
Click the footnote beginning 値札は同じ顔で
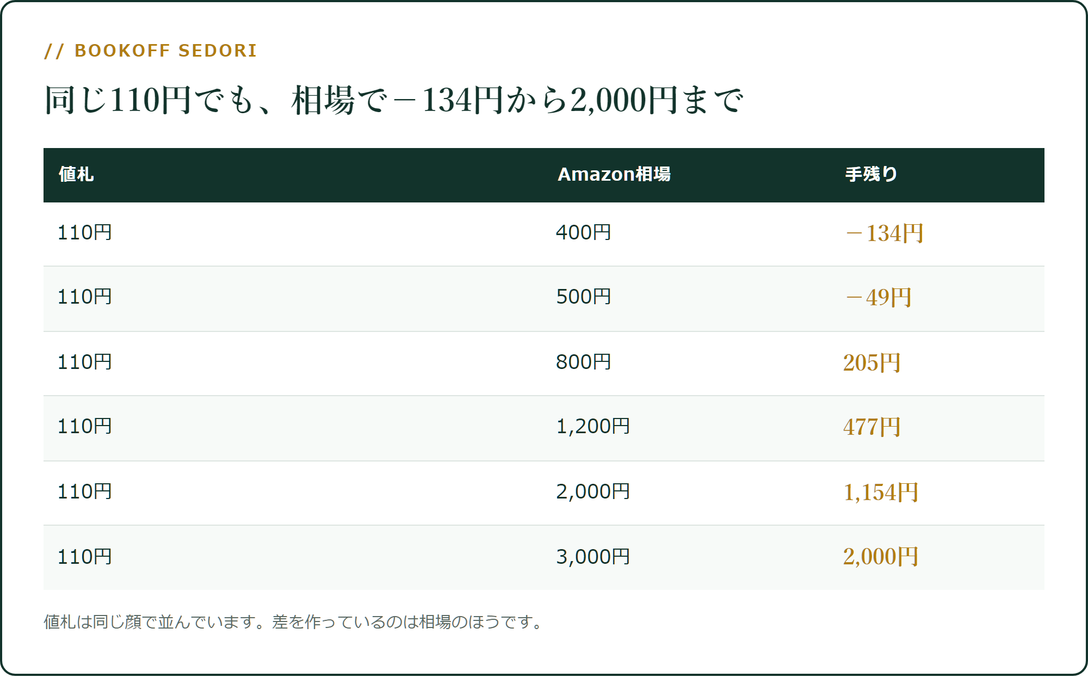click(x=294, y=621)
